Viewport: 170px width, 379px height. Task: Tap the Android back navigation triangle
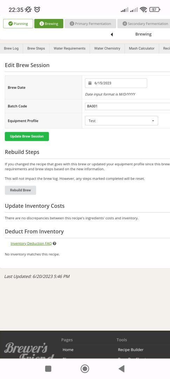click(122, 368)
